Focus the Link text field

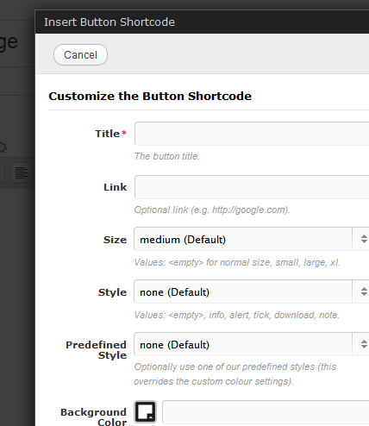pos(252,187)
